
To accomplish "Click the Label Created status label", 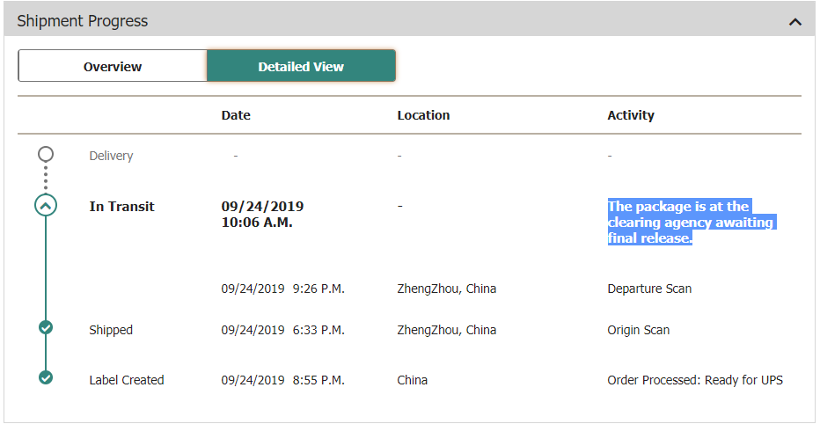I will 127,380.
